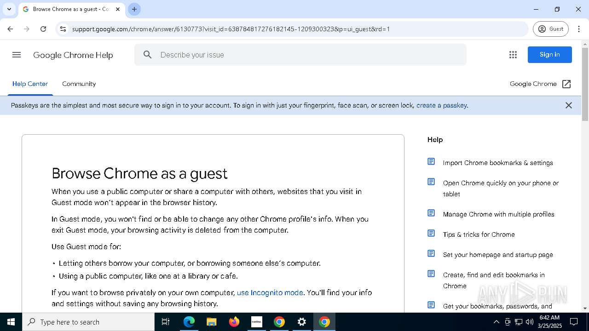Screen dimensions: 589x331
Task: Open Google Chrome external link icon
Action: click(x=566, y=84)
